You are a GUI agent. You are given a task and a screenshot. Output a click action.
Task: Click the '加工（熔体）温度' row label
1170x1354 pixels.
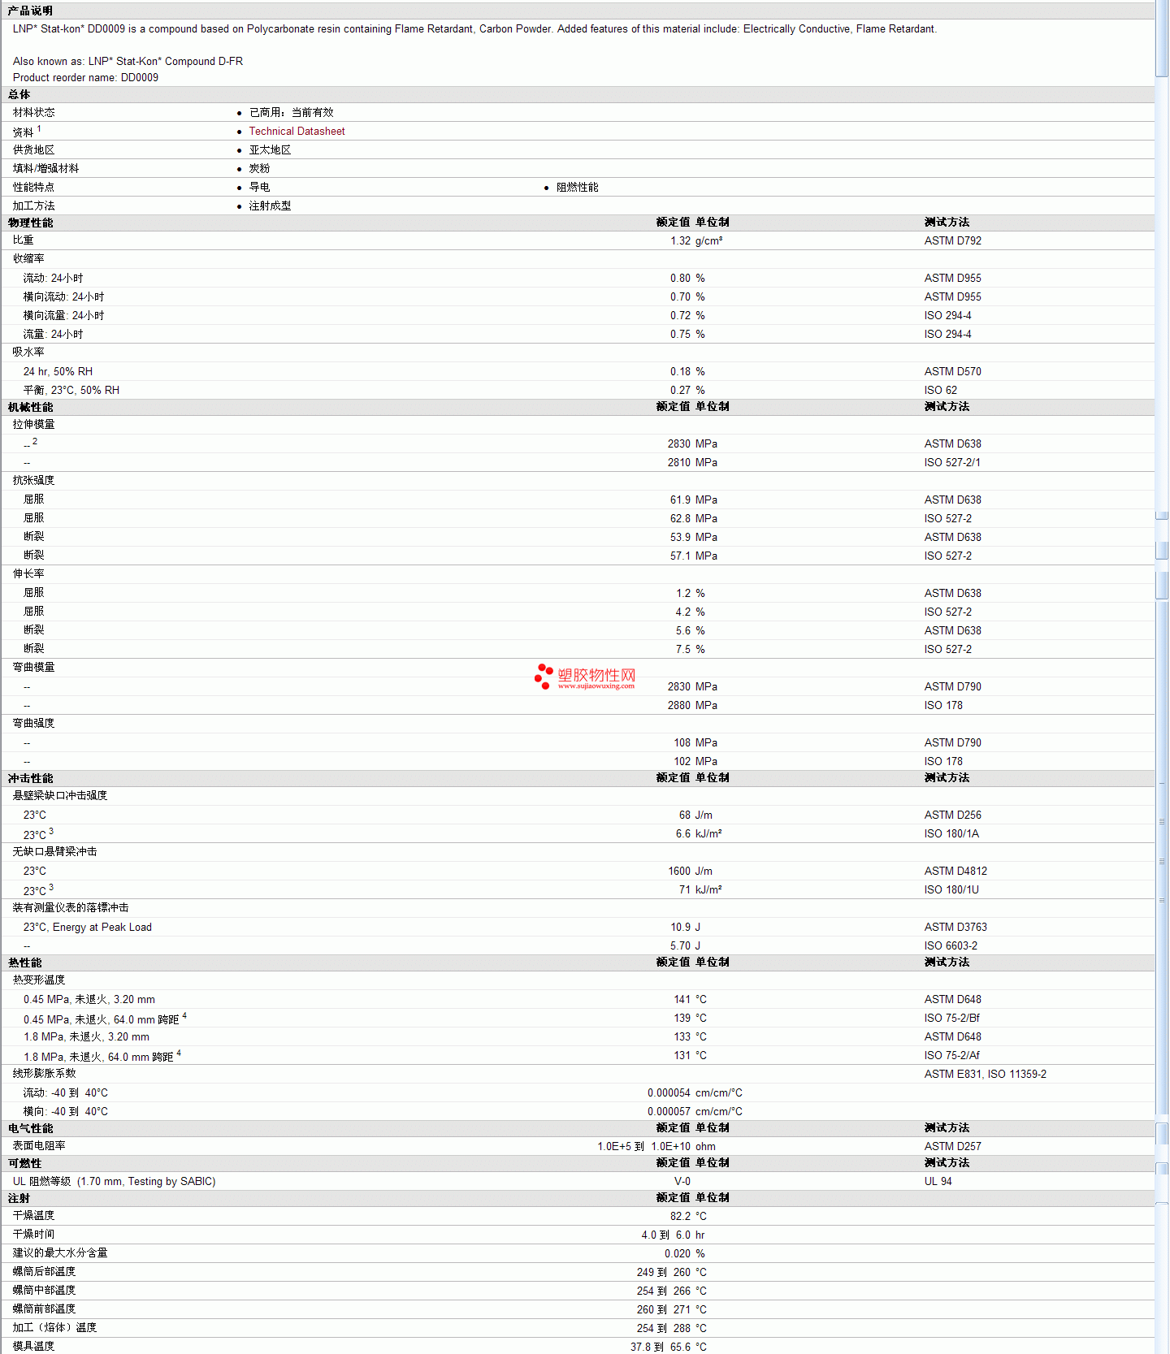coord(54,1327)
